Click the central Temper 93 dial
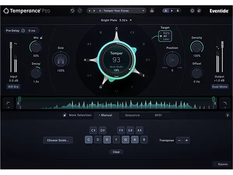The image size is (233, 175). click(116, 60)
